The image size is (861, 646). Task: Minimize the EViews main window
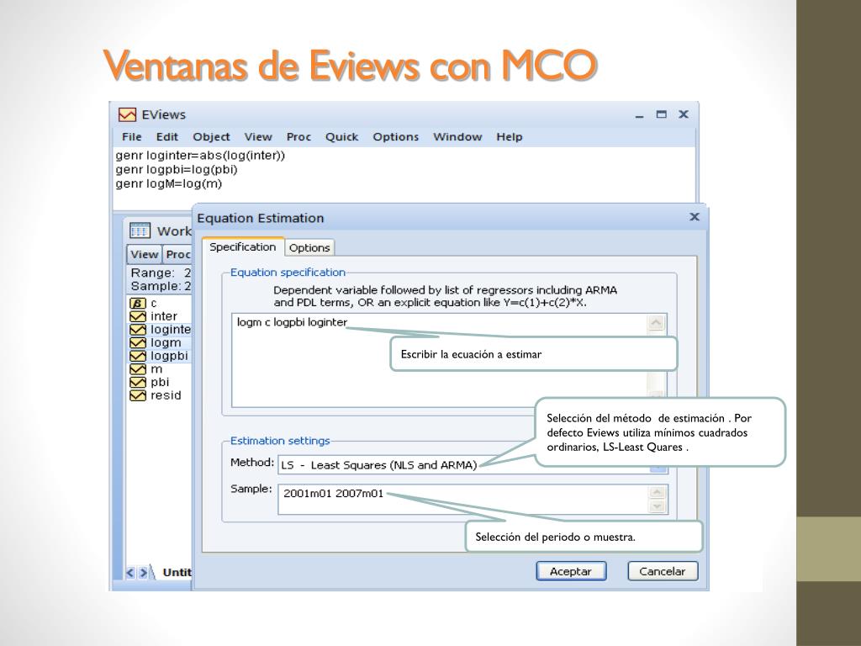tap(639, 115)
